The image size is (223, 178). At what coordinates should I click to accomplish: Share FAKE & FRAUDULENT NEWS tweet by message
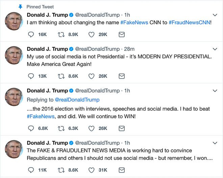122,170
